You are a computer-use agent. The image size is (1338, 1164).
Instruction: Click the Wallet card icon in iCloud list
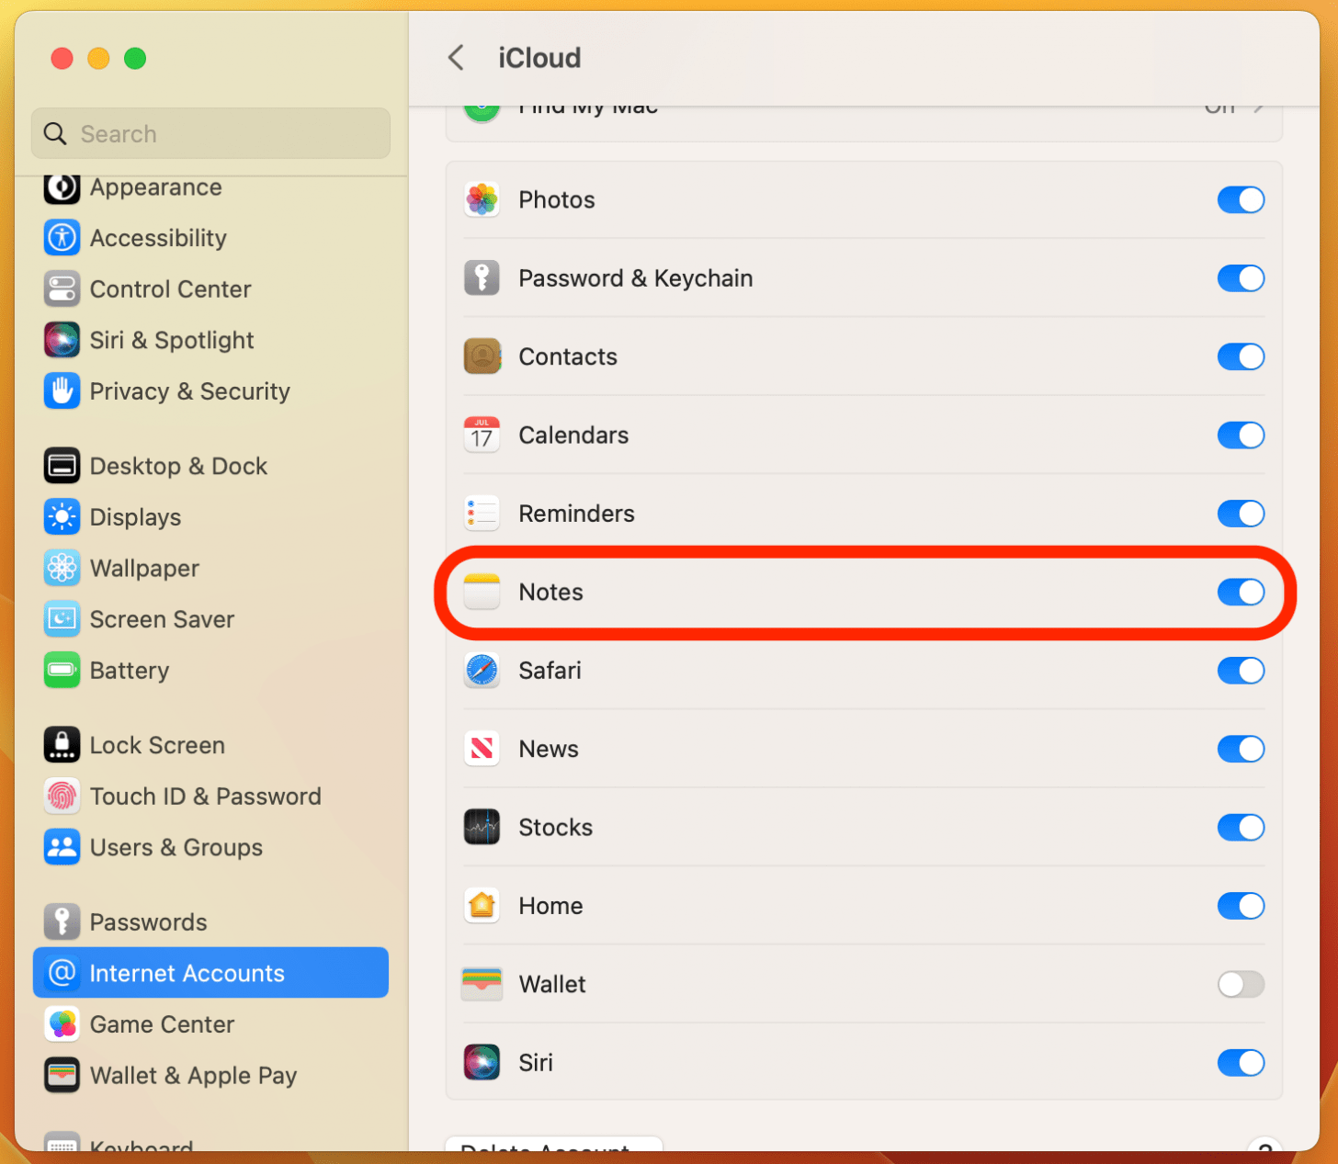(x=482, y=984)
